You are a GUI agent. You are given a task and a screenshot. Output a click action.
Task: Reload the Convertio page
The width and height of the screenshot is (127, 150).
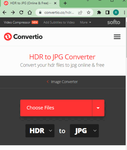click(21, 12)
